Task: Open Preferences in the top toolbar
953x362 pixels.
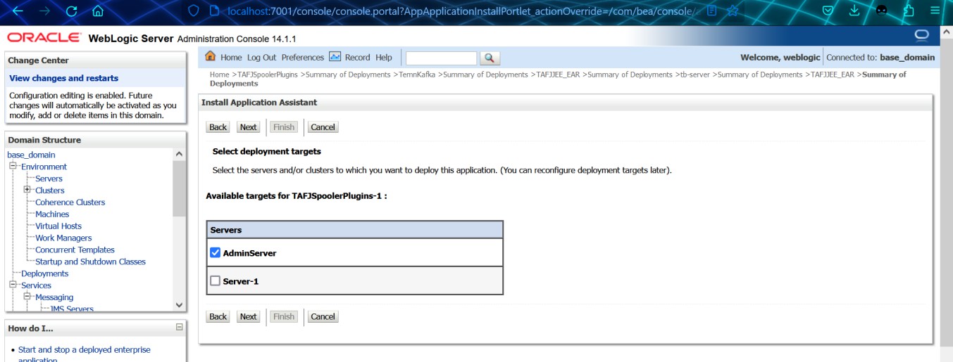Action: (x=302, y=58)
